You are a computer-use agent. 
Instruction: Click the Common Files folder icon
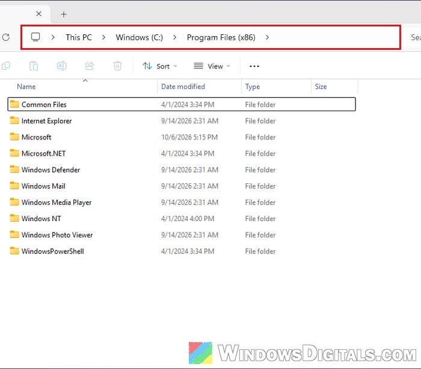pyautogui.click(x=14, y=104)
